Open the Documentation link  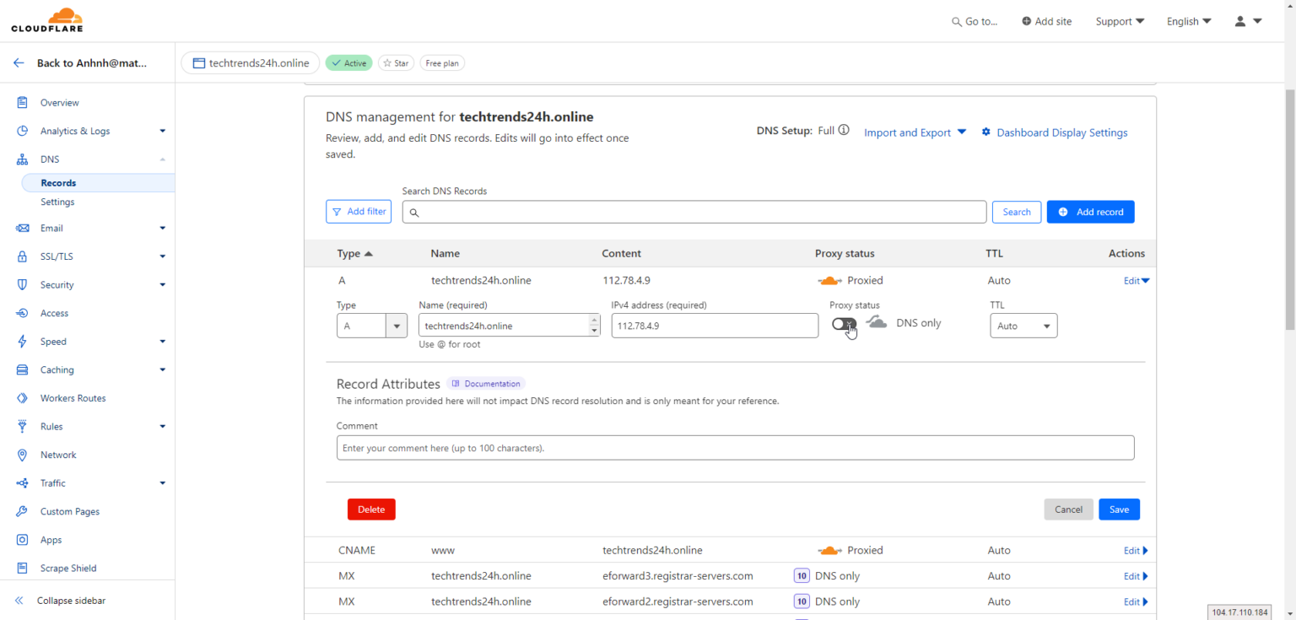(486, 384)
